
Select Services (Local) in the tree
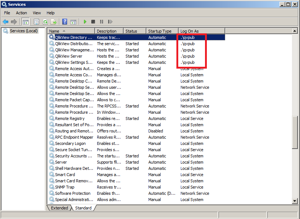tap(24, 31)
